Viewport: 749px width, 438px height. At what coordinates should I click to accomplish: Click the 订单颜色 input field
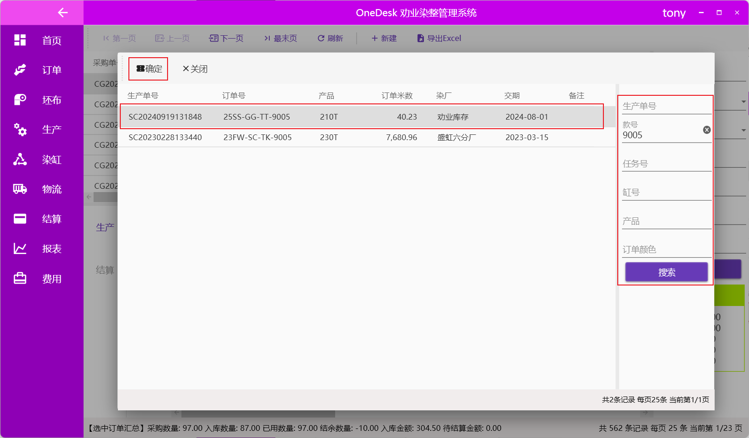[x=666, y=250]
